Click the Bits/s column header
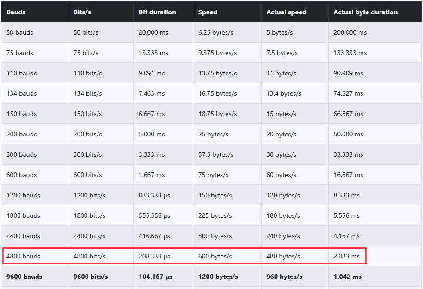The height and width of the screenshot is (289, 423). [x=82, y=12]
